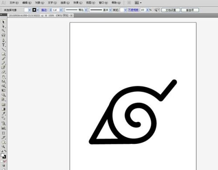Open the 选择 menu

[x=65, y=3]
